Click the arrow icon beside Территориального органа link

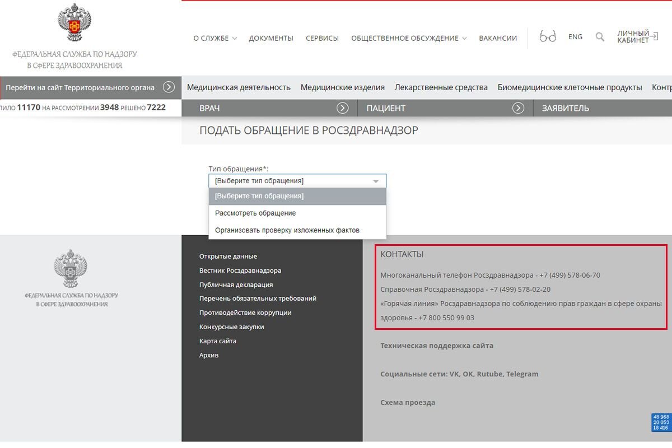[x=167, y=87]
